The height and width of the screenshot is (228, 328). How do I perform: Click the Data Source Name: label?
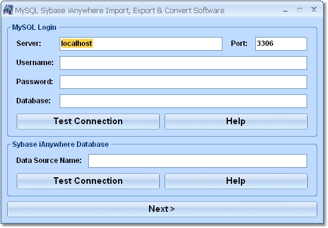(49, 161)
